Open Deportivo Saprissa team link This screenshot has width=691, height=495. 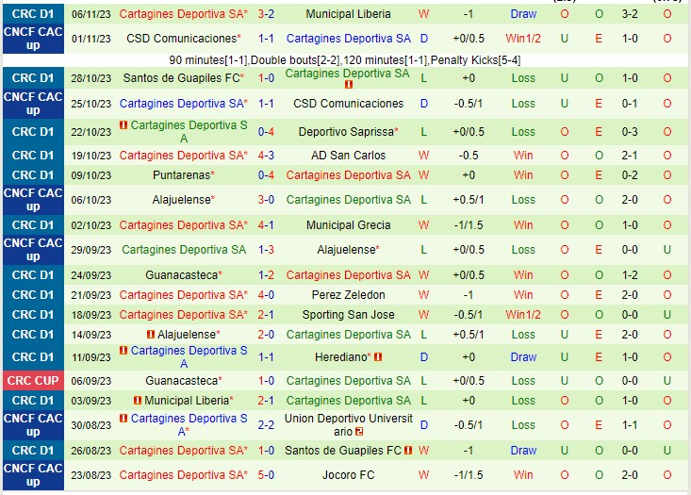click(x=348, y=131)
